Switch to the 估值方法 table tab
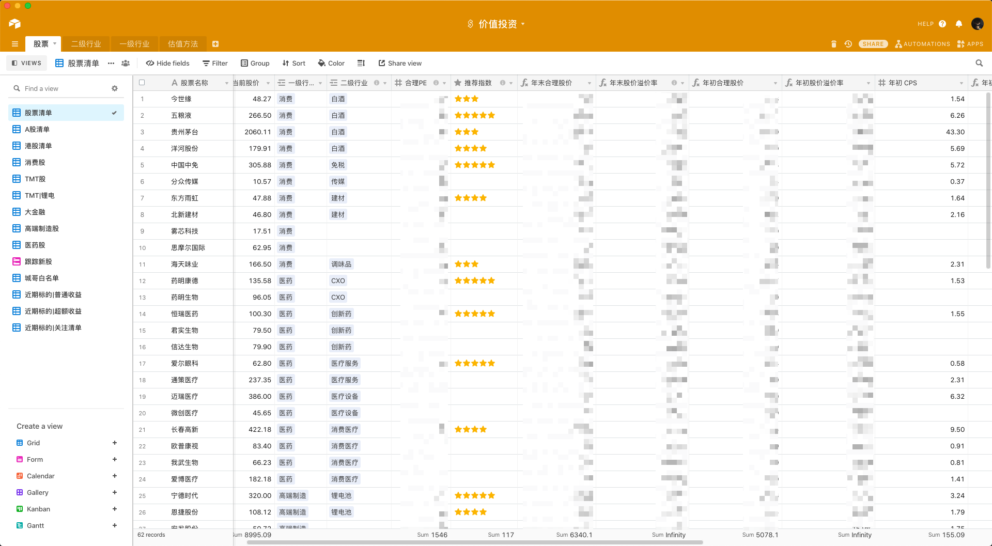The height and width of the screenshot is (546, 992). pos(183,44)
